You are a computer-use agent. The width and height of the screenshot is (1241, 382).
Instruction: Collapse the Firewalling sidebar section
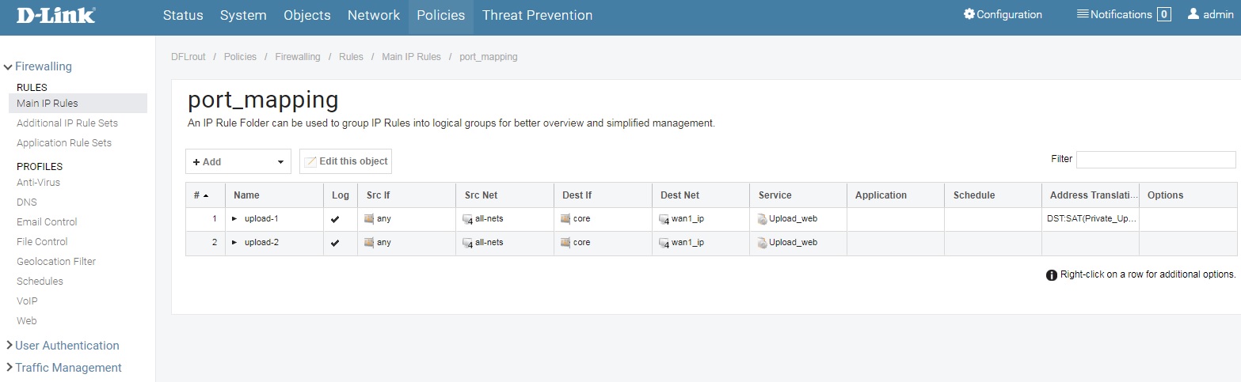coord(8,67)
